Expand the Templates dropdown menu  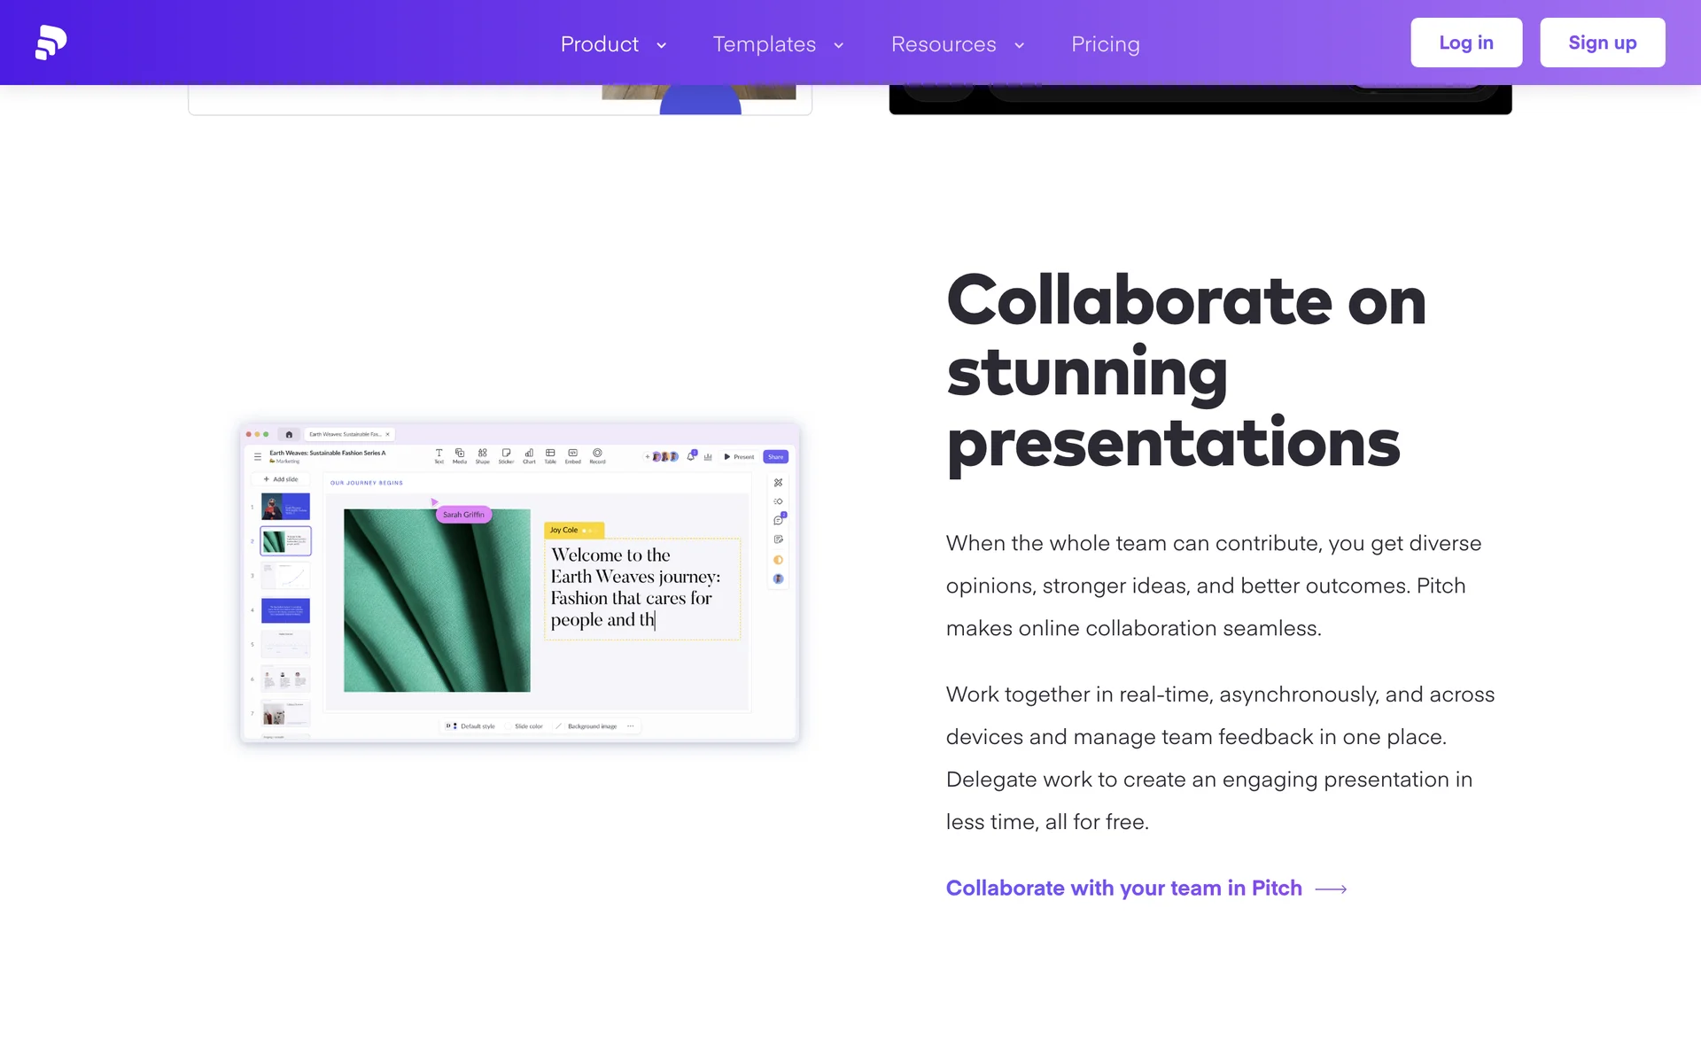point(778,44)
